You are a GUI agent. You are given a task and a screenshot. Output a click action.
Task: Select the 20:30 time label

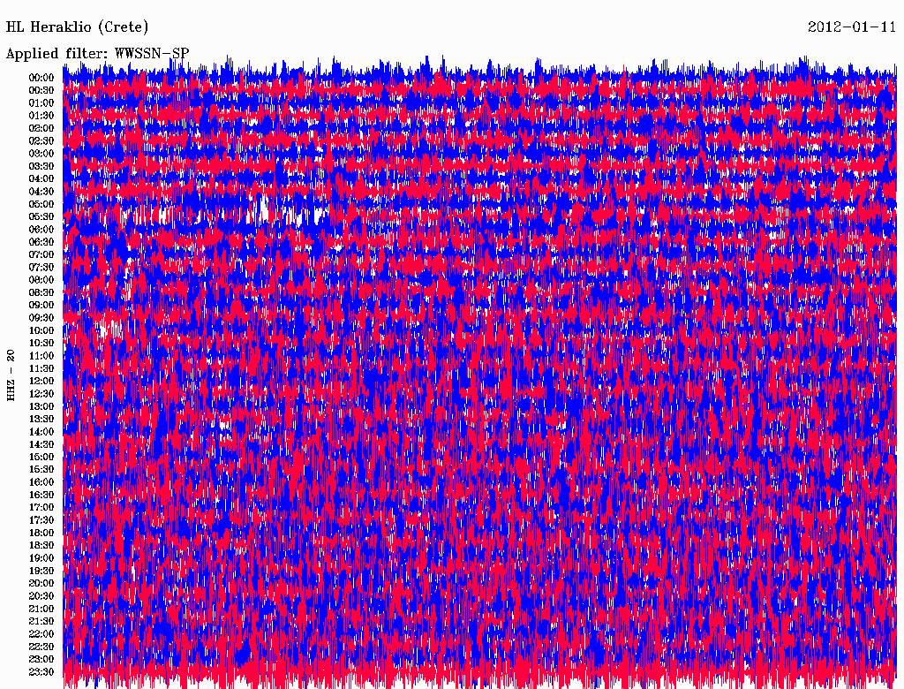[41, 596]
